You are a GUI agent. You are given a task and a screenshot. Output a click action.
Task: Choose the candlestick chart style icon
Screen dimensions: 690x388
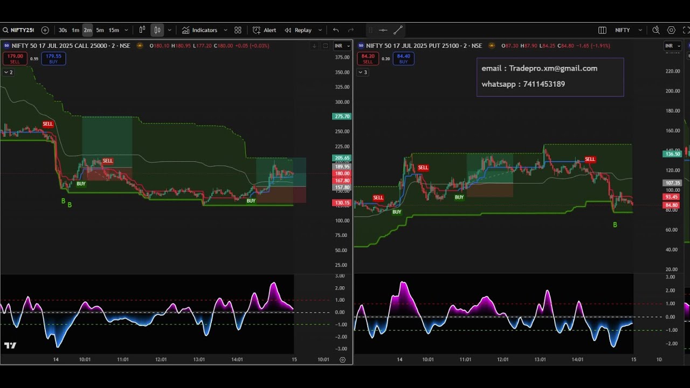coord(157,30)
